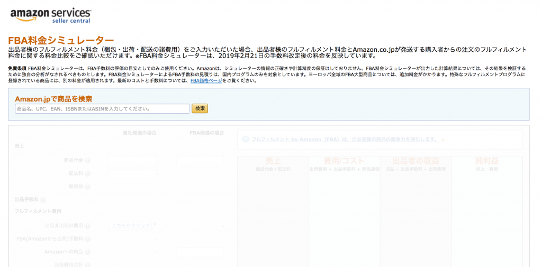
Task: Open the FBA価格ページ link
Action: pyautogui.click(x=206, y=81)
